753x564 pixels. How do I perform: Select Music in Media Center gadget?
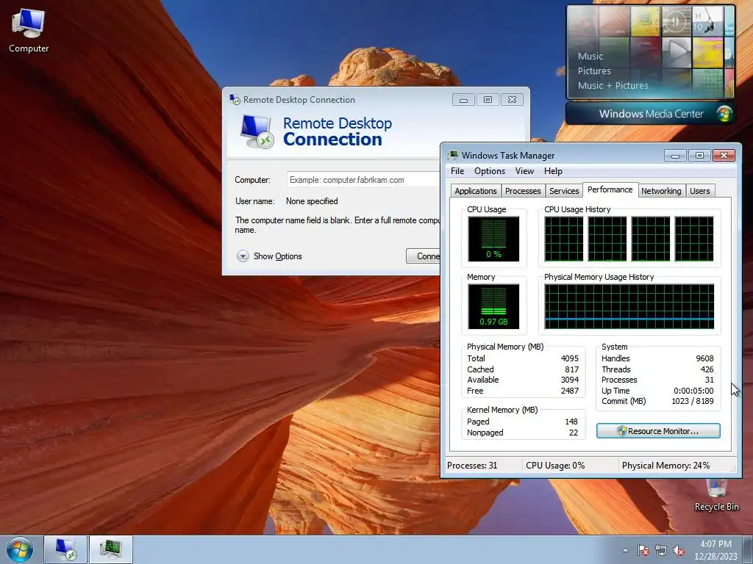tap(590, 56)
